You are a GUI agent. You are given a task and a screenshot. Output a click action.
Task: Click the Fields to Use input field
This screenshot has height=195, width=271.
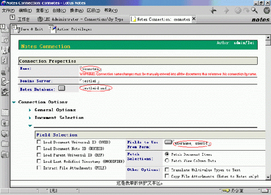[192, 143]
